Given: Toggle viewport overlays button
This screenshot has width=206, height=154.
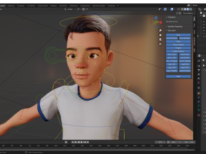Looking at the screenshot, I should point(172,9).
